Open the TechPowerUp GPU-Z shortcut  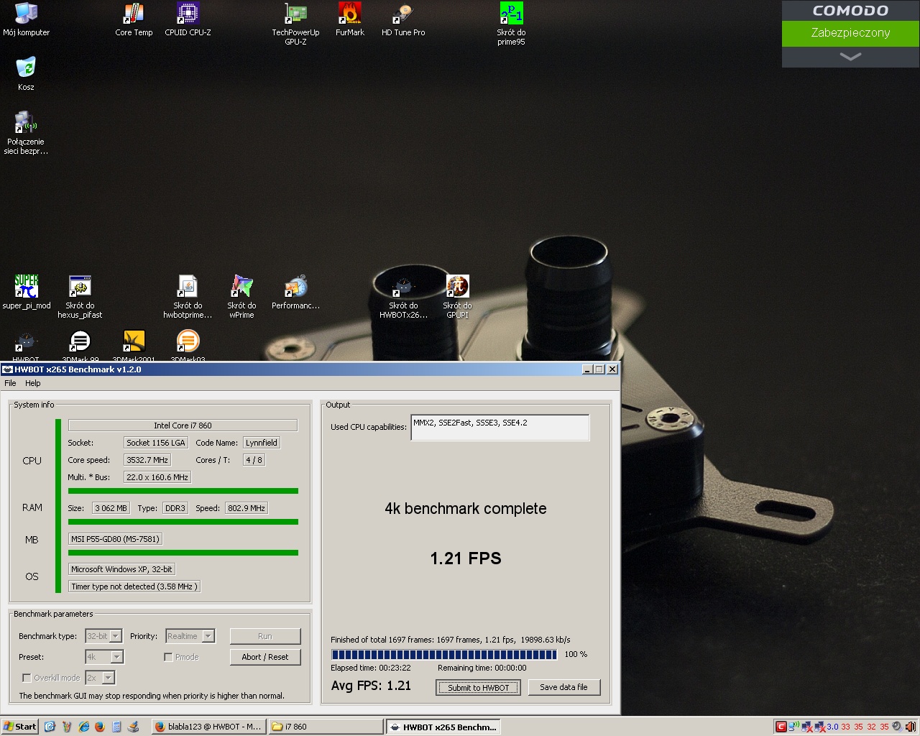click(295, 24)
